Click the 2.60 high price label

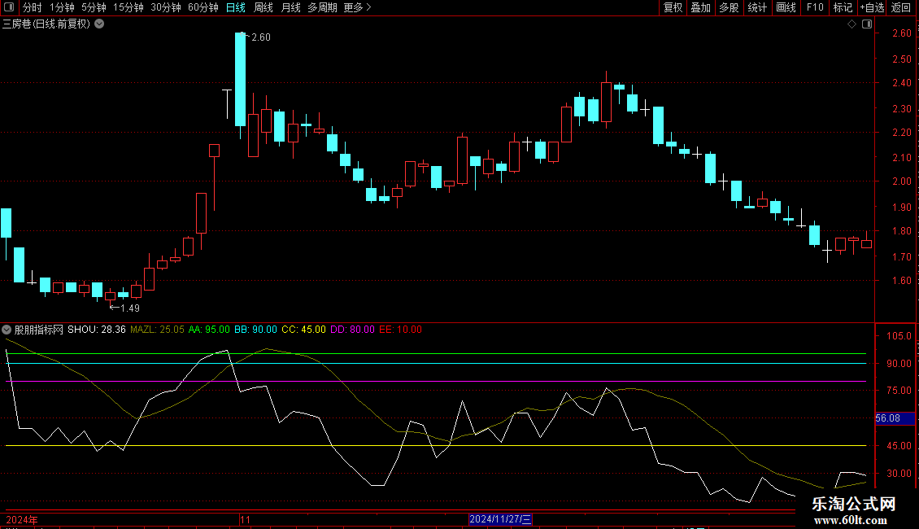tap(261, 37)
